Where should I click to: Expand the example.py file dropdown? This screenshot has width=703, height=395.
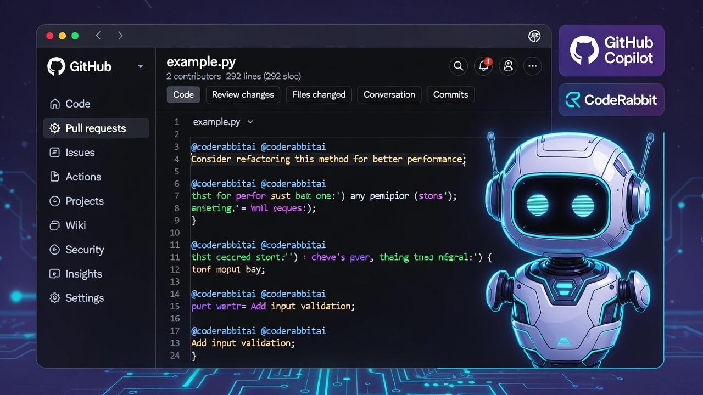250,122
